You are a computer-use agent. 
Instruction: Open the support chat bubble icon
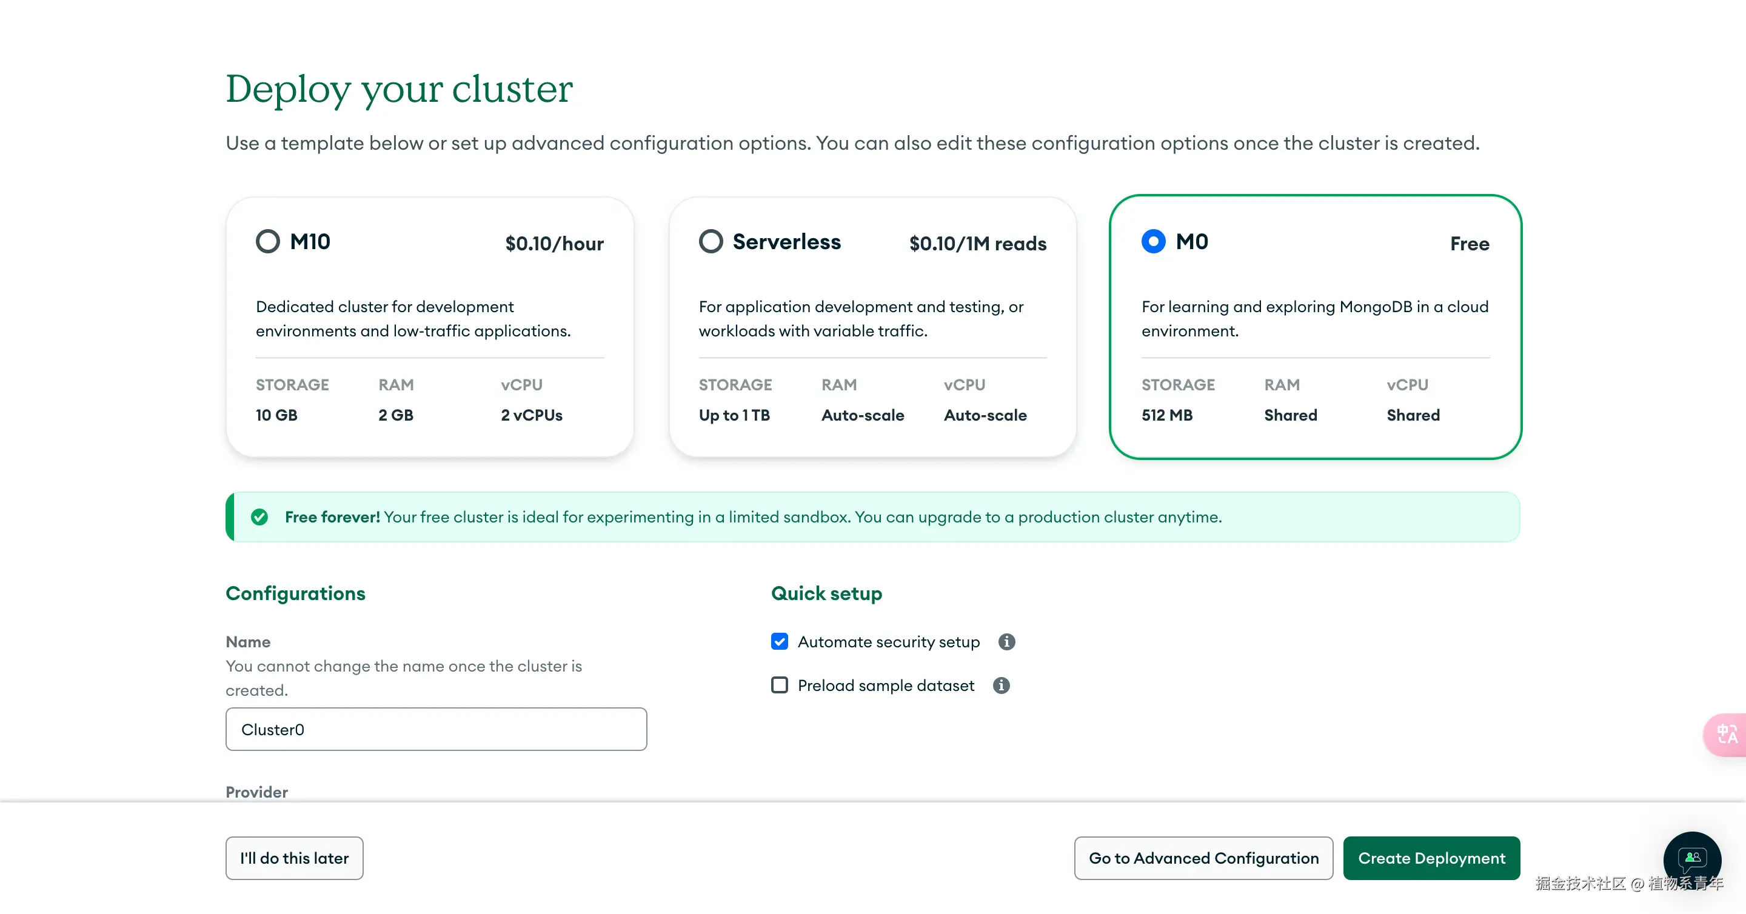click(x=1692, y=858)
